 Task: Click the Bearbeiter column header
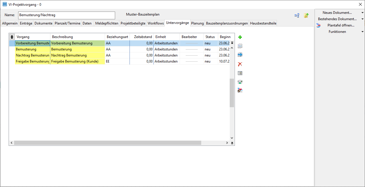192,37
